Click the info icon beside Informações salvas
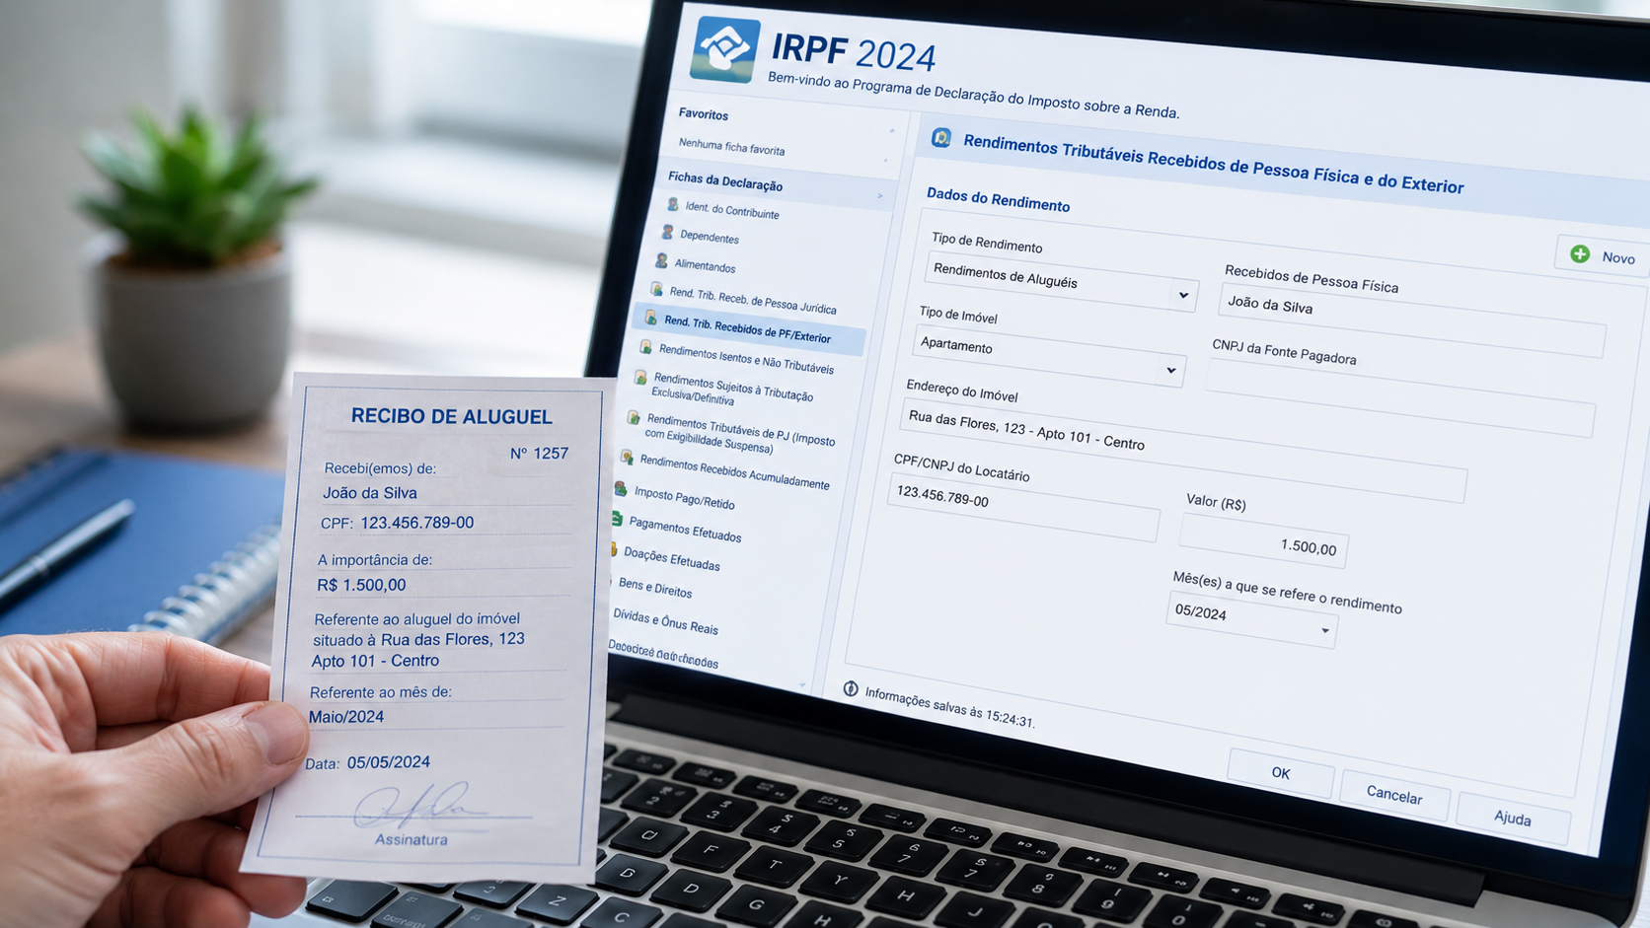This screenshot has height=928, width=1650. [x=851, y=688]
